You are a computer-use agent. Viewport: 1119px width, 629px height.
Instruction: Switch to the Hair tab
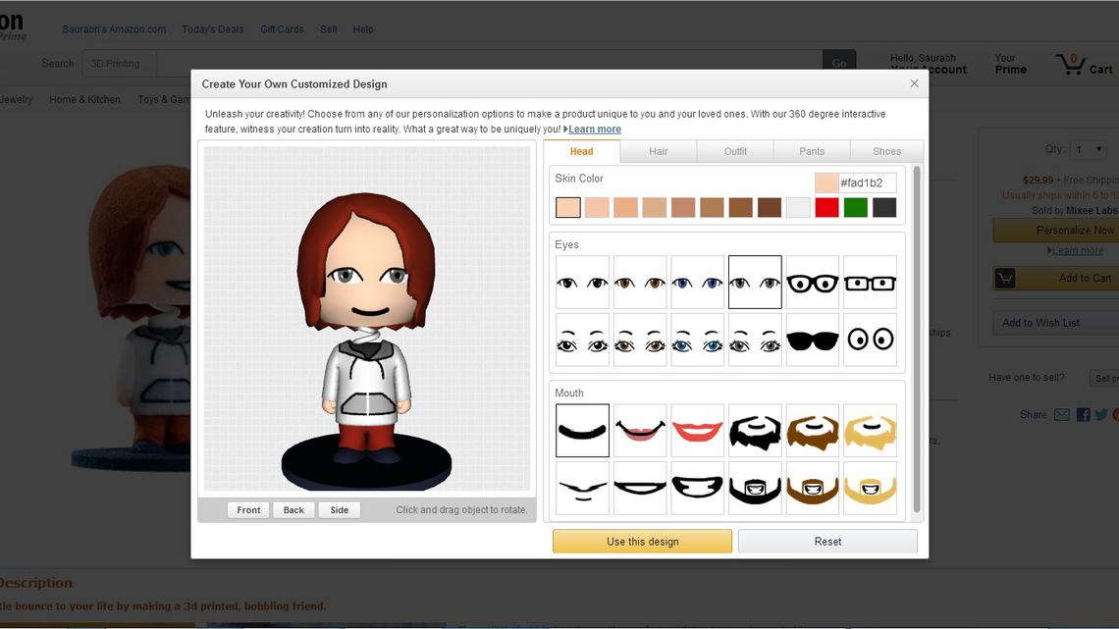658,150
